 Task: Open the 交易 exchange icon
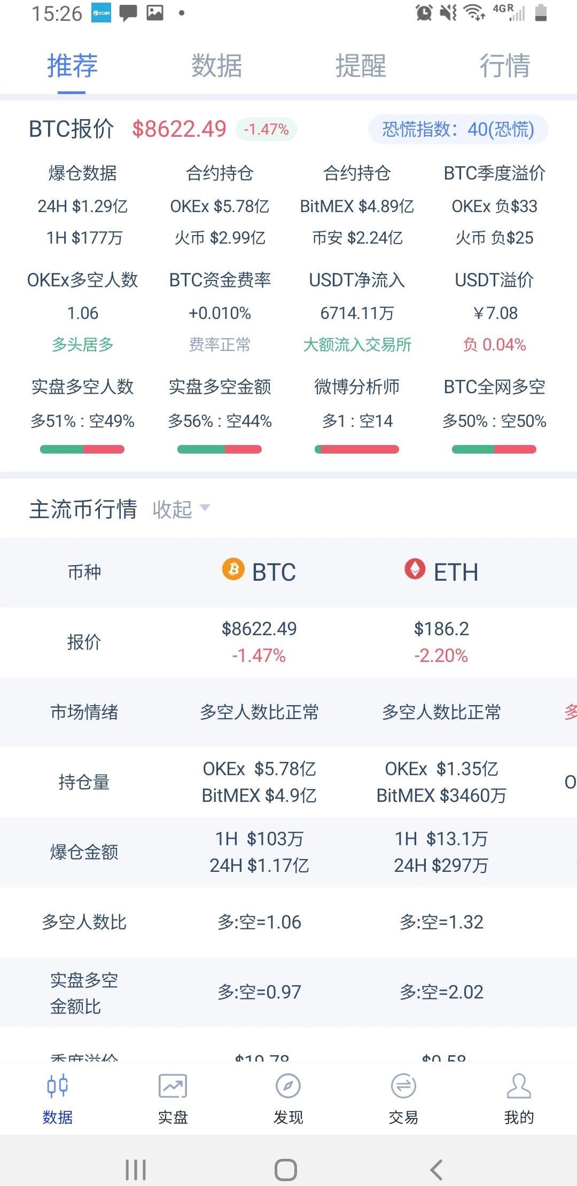pos(403,1086)
